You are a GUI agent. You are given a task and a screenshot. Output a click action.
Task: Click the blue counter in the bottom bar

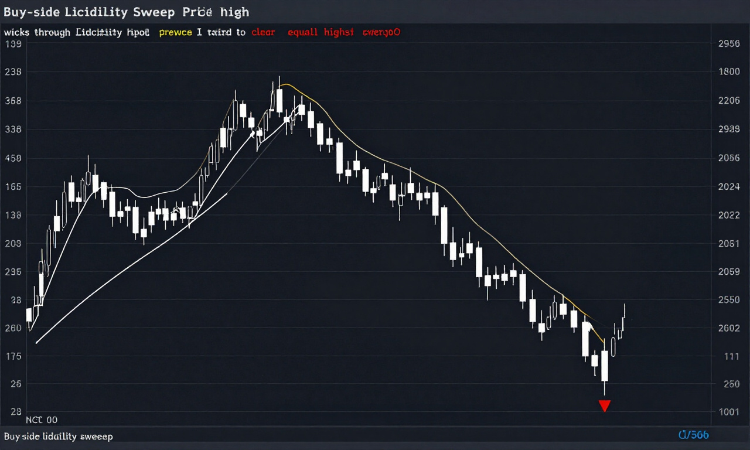pyautogui.click(x=693, y=435)
